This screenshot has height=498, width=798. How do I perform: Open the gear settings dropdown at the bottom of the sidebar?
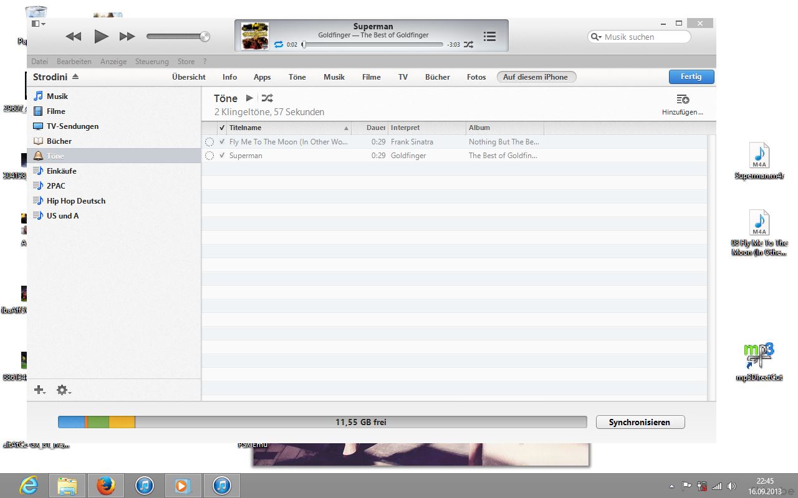click(x=64, y=390)
